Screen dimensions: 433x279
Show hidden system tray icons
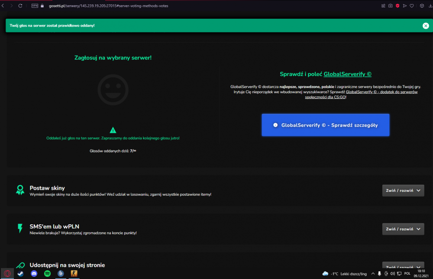(x=373, y=273)
